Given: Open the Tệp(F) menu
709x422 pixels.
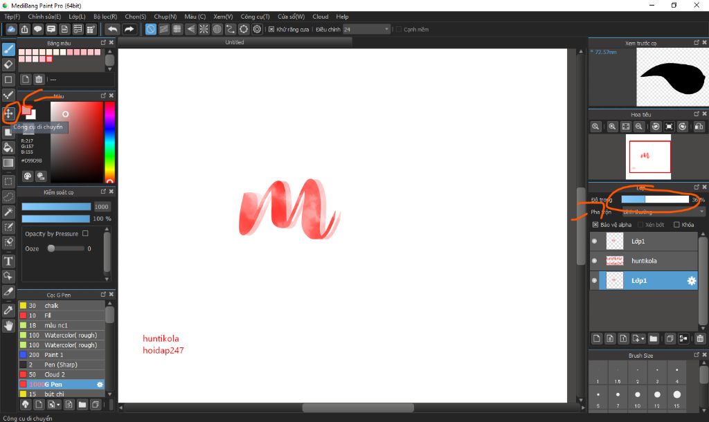Looking at the screenshot, I should pos(12,17).
